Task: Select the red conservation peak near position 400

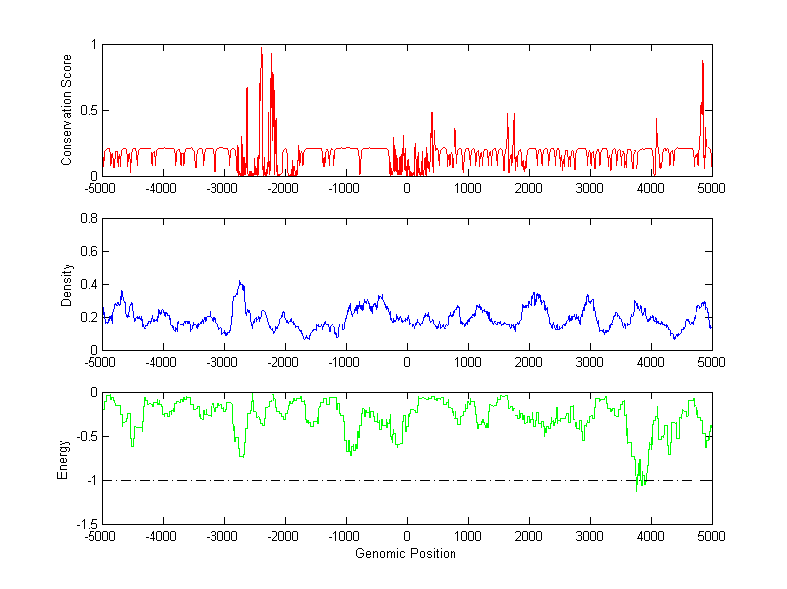Action: [431, 114]
